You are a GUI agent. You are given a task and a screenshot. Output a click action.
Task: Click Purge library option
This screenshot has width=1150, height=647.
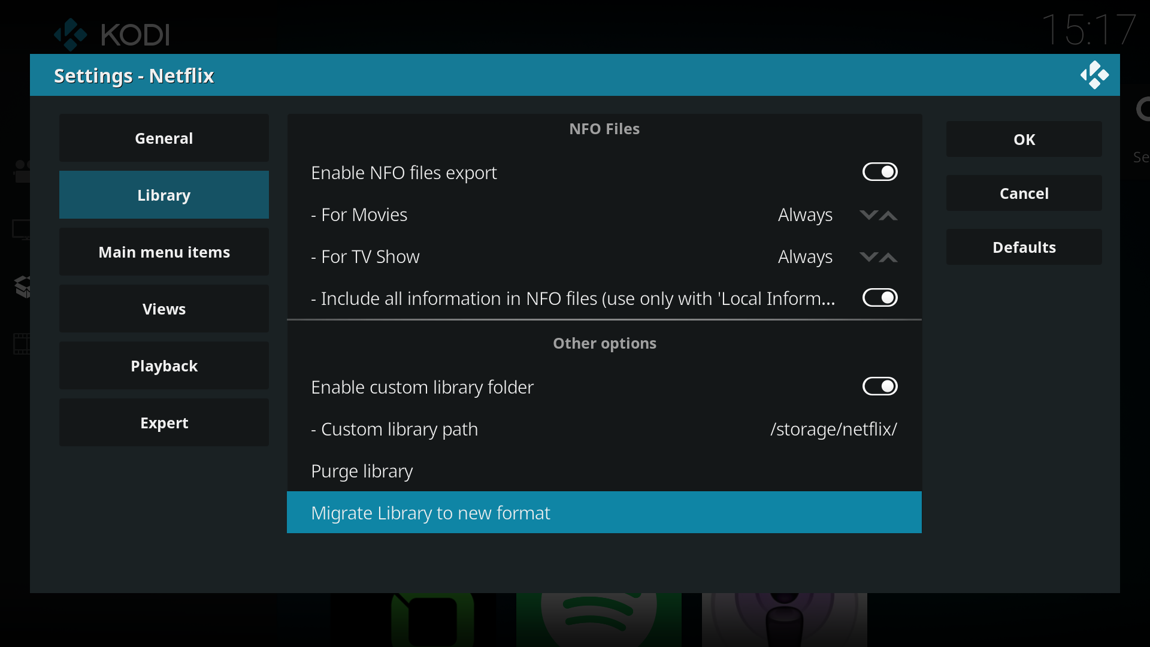pyautogui.click(x=604, y=471)
